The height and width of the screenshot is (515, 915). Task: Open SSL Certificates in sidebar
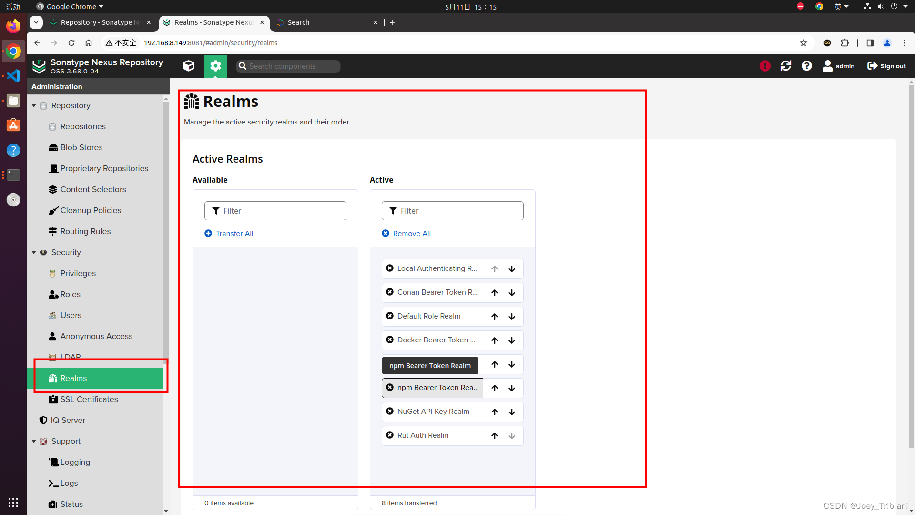pyautogui.click(x=89, y=399)
